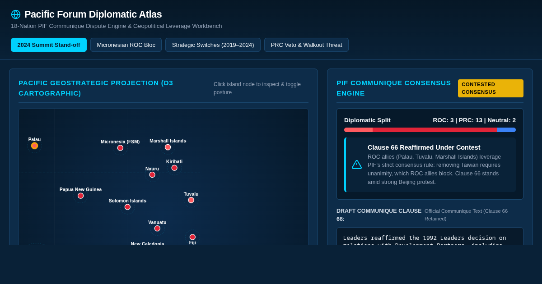542x284 pixels.
Task: Toggle the Tuvalu map node
Action: pos(191,200)
